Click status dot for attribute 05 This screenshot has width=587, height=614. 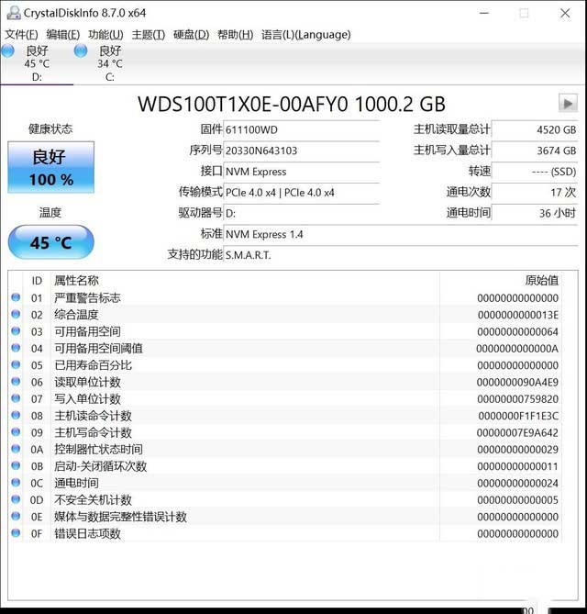(x=16, y=365)
